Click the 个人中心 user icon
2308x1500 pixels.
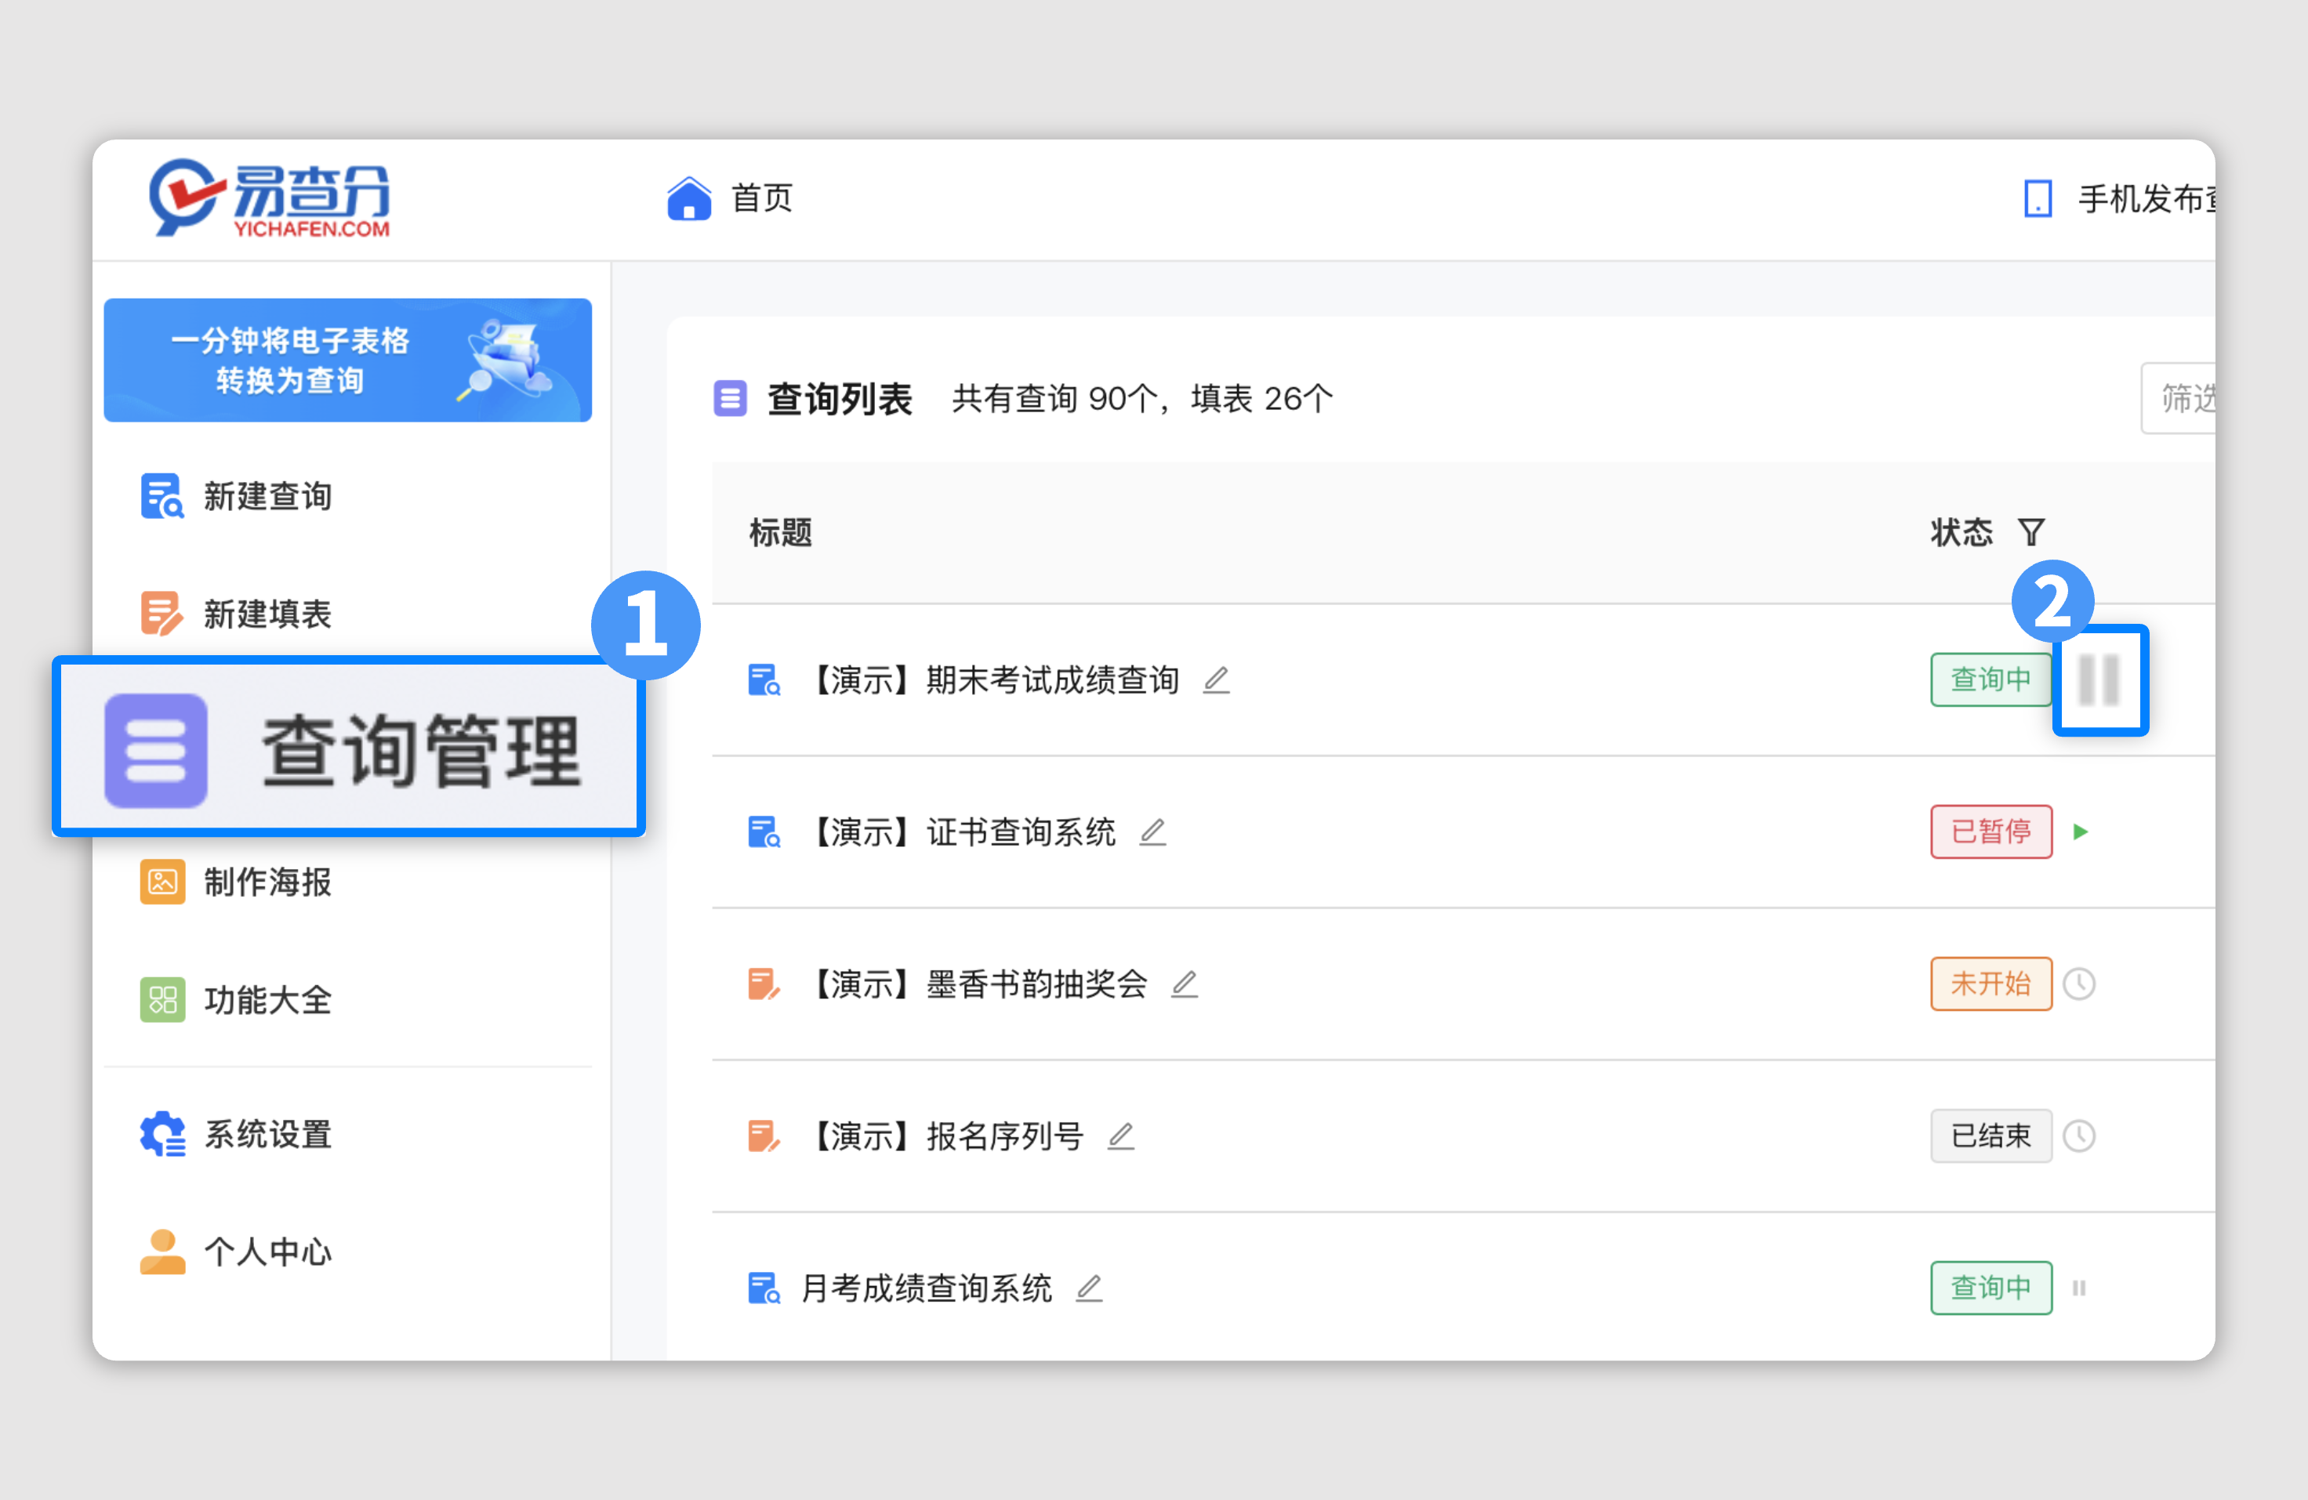point(162,1252)
